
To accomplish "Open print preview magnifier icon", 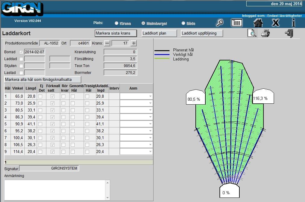I will pos(252,33).
